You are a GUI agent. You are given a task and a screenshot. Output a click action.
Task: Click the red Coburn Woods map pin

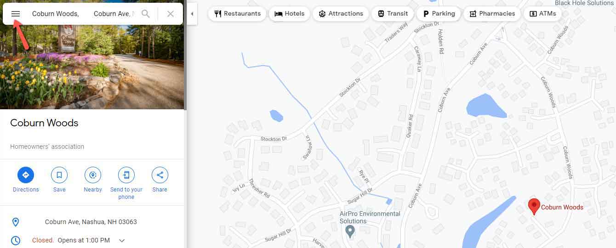pos(534,207)
